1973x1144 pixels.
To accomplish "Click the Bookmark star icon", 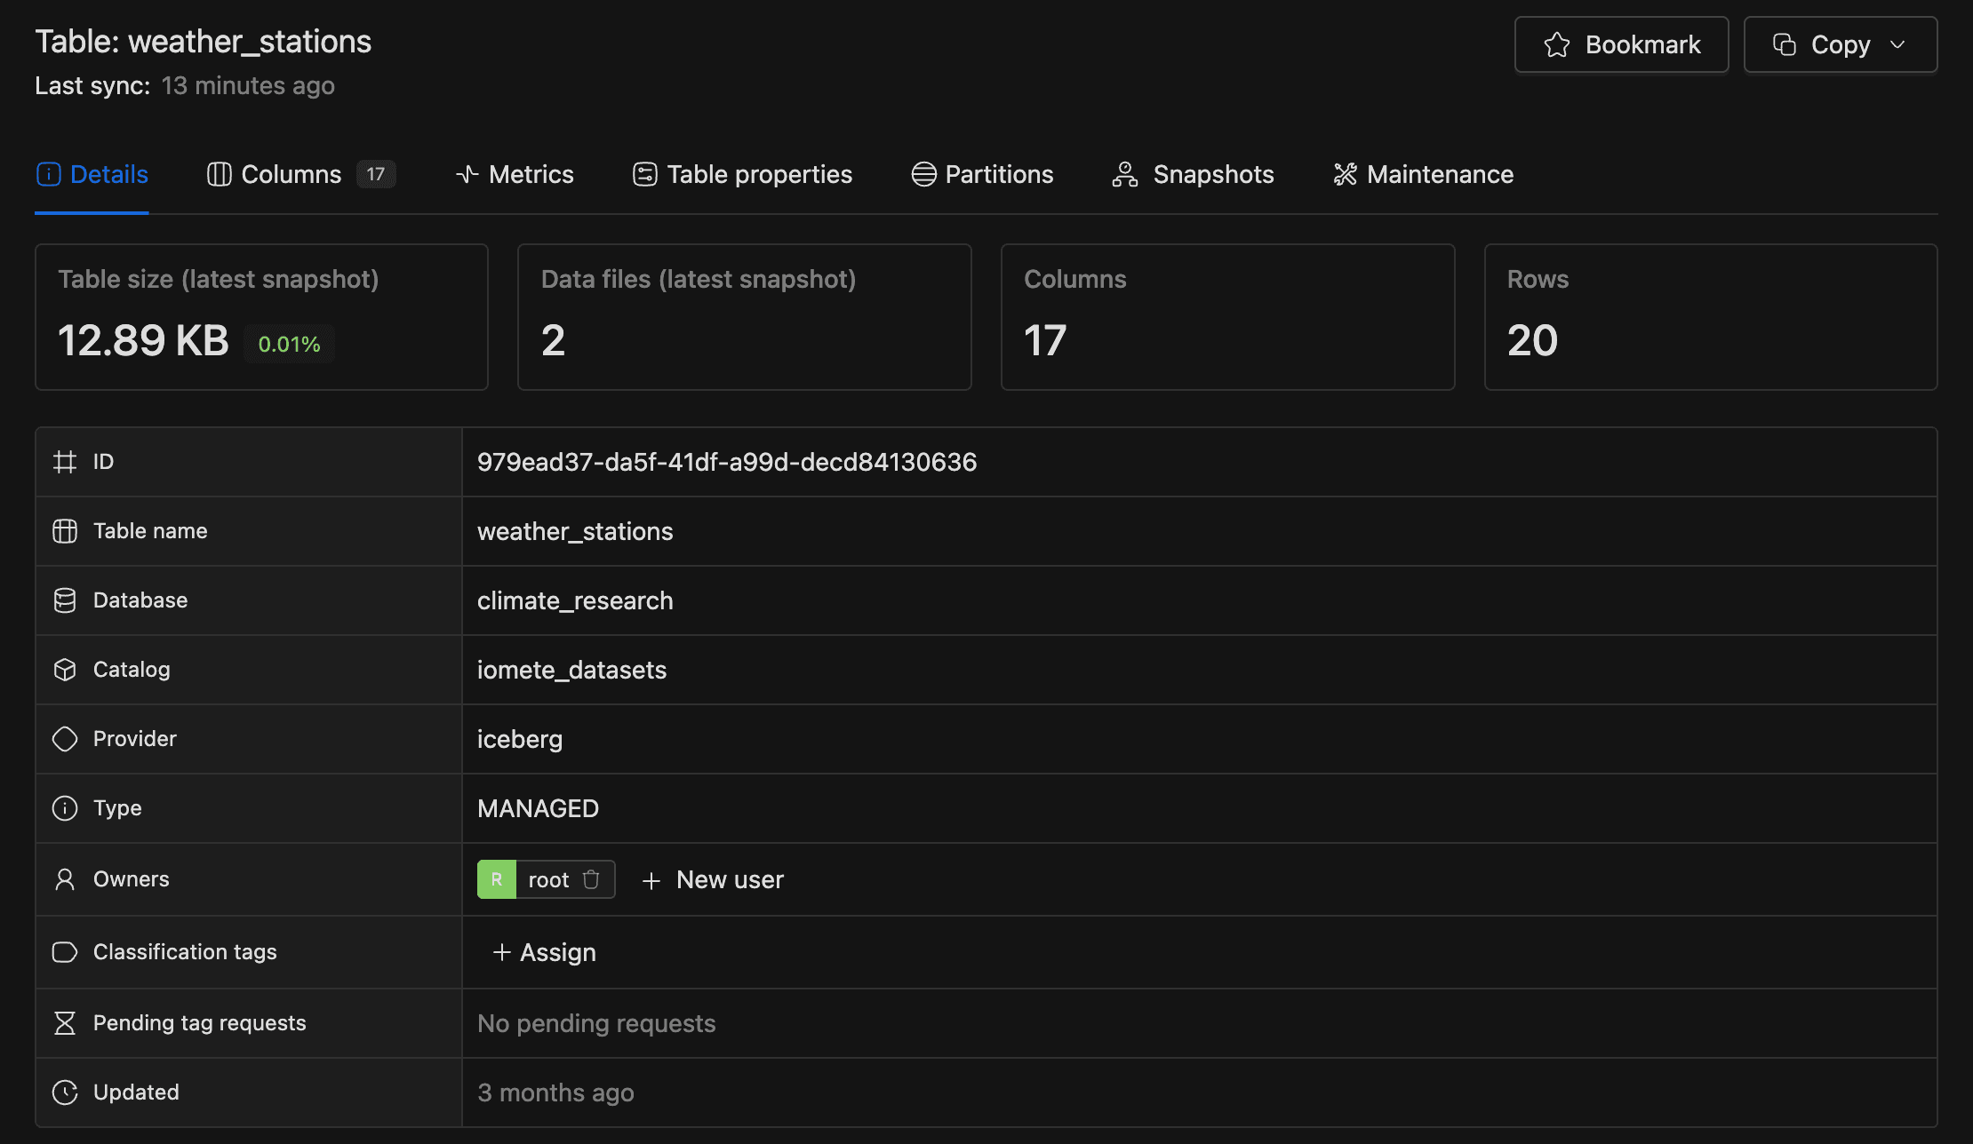I will pos(1557,44).
